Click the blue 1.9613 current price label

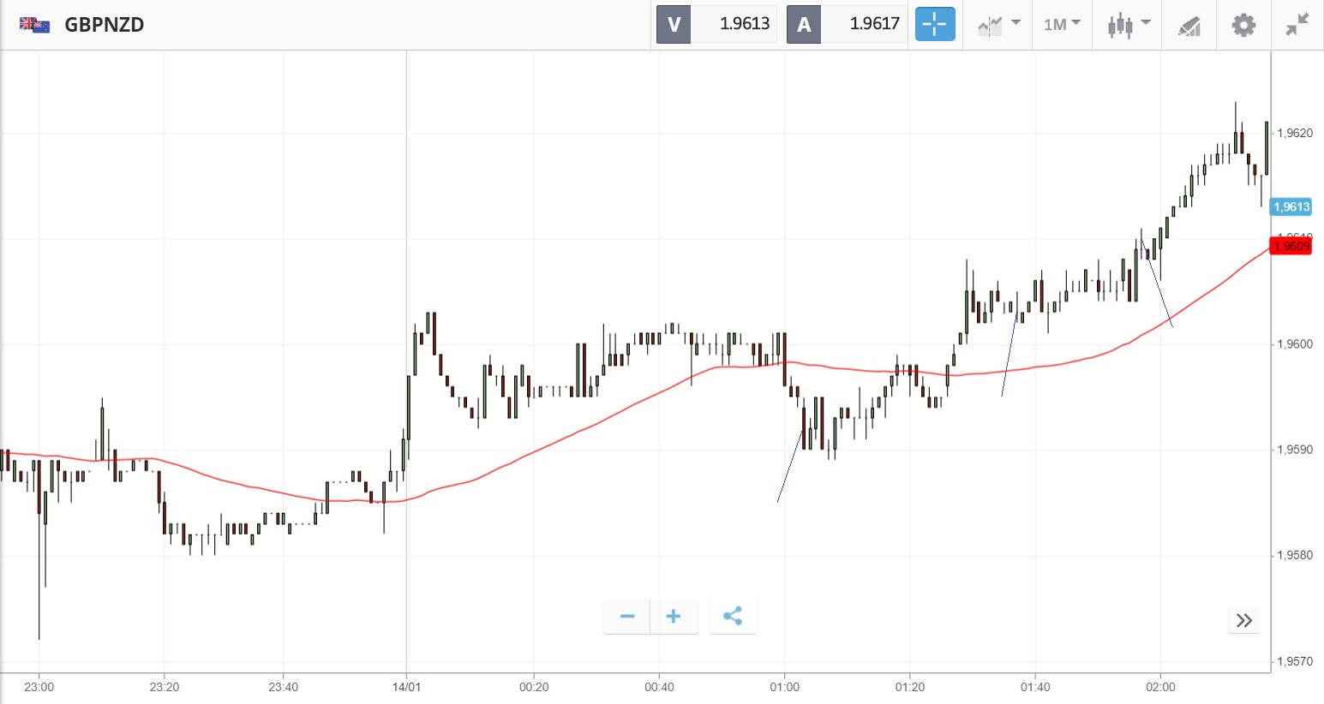click(1291, 206)
